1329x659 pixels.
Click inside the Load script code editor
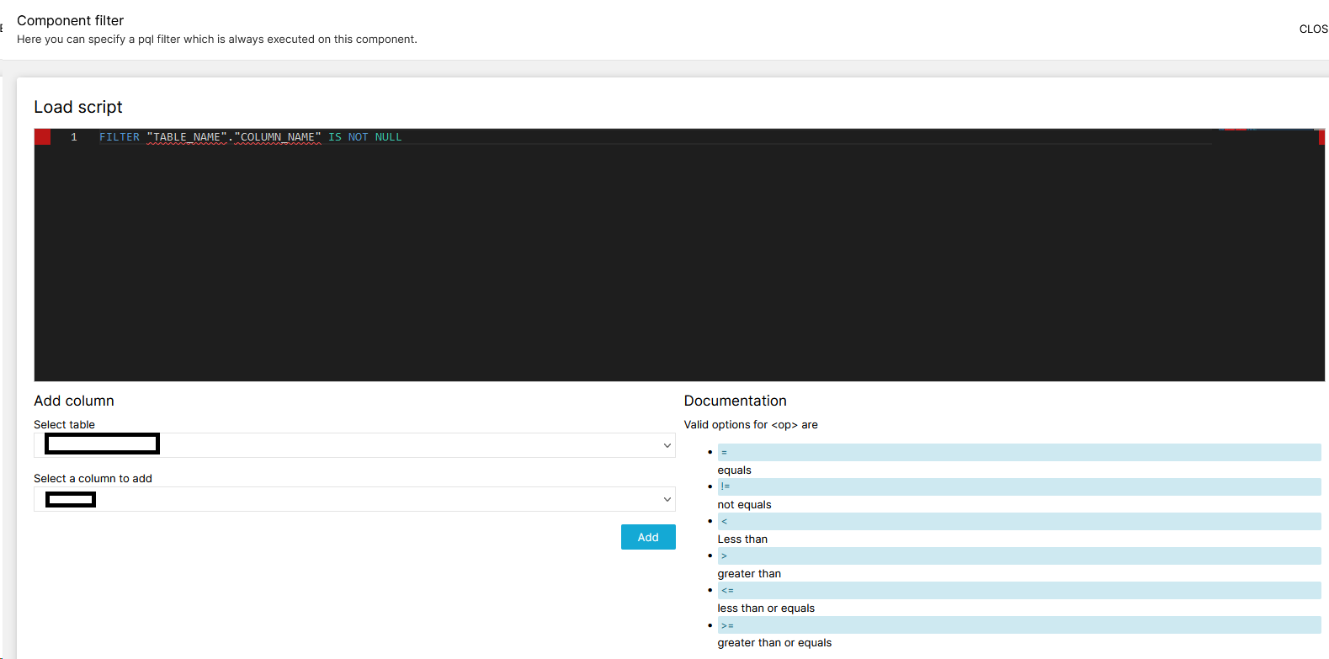point(679,255)
